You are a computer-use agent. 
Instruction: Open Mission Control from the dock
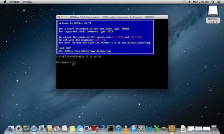[26, 128]
